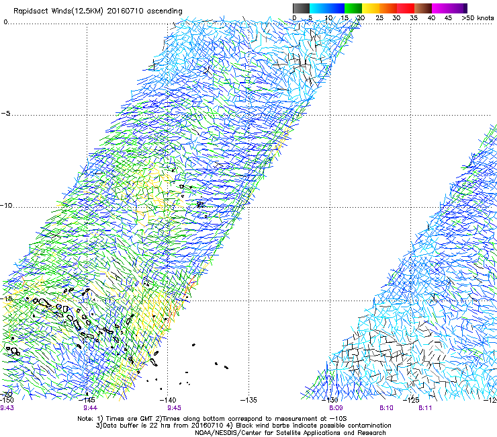Pick the magenta 40-45 knots legend segment

[x=441, y=8]
